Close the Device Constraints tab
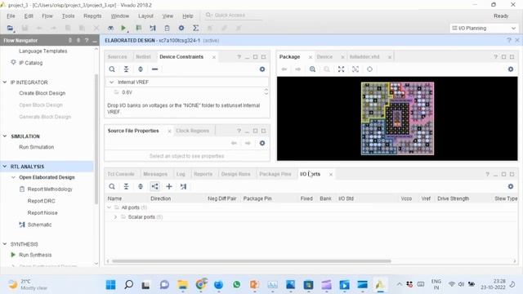 214,57
